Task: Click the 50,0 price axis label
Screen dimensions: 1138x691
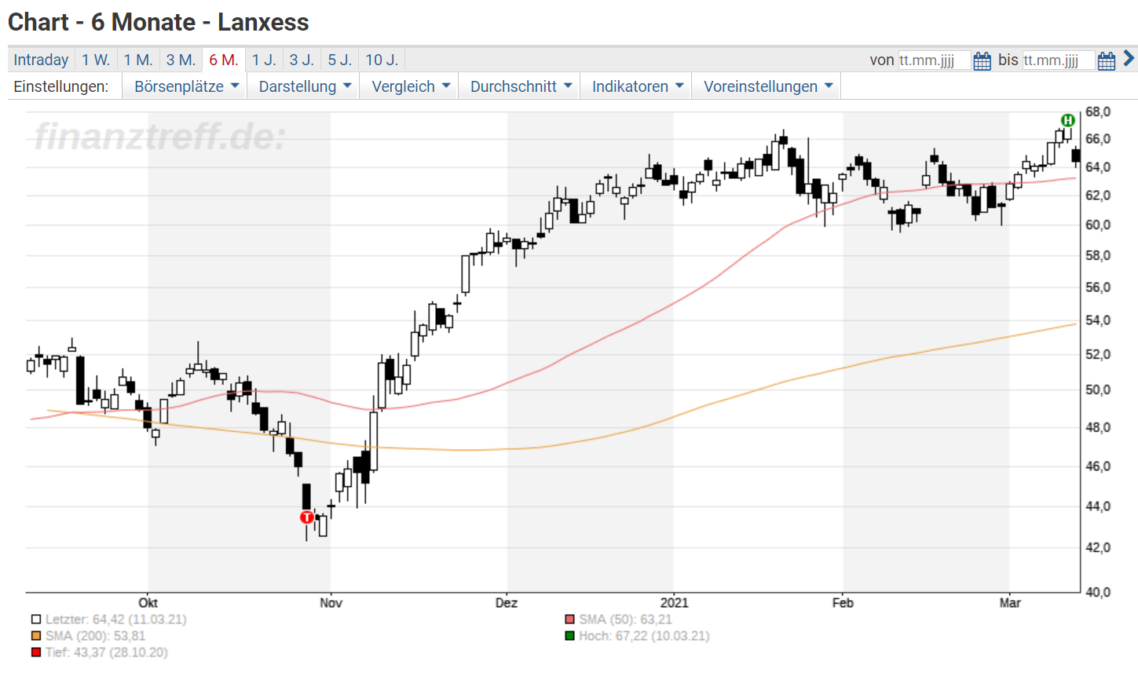Action: pos(1098,389)
